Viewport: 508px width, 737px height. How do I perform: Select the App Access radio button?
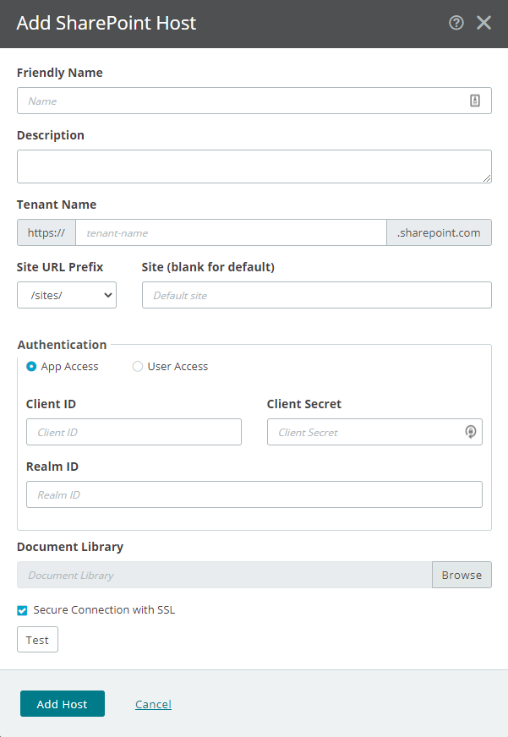31,367
